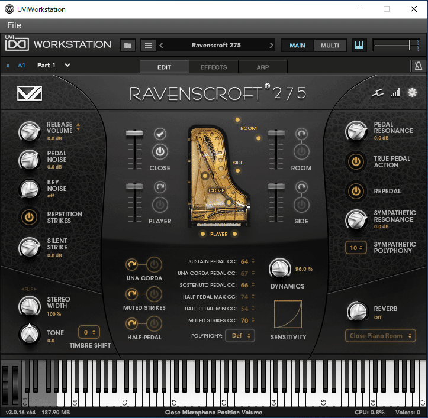Open the metronome icon
The width and height of the screenshot is (428, 418).
point(418,66)
